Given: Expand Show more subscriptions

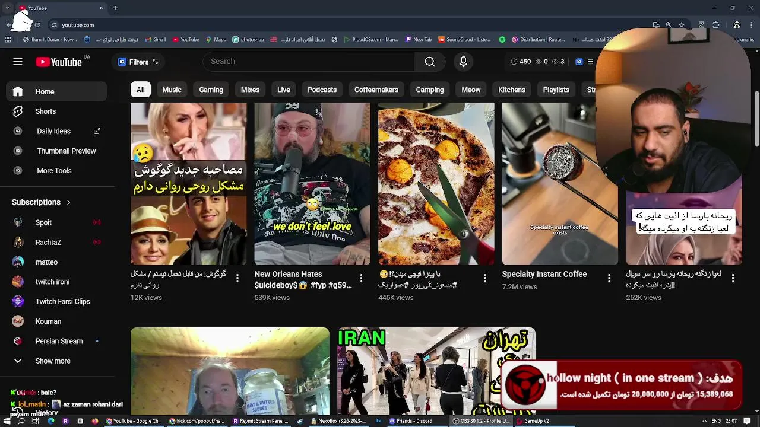Looking at the screenshot, I should click(56, 361).
